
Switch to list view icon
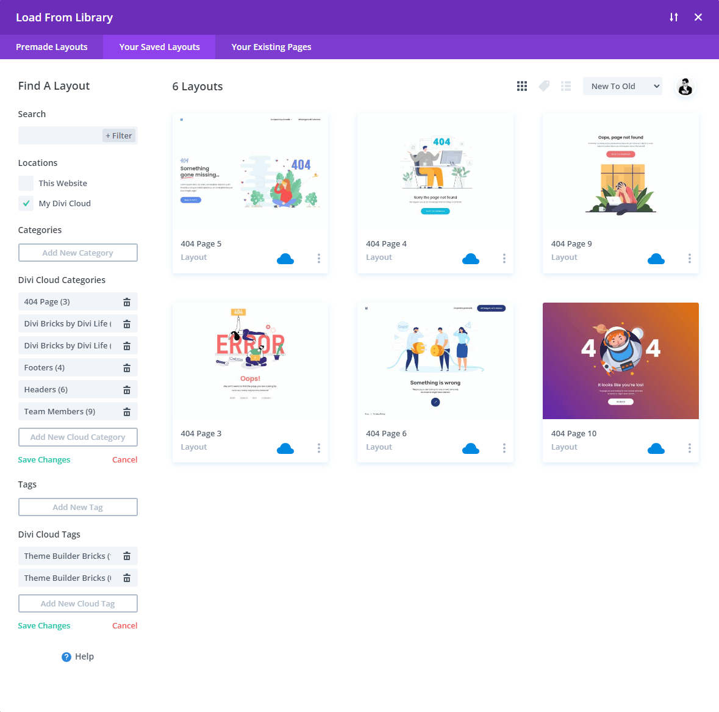566,86
